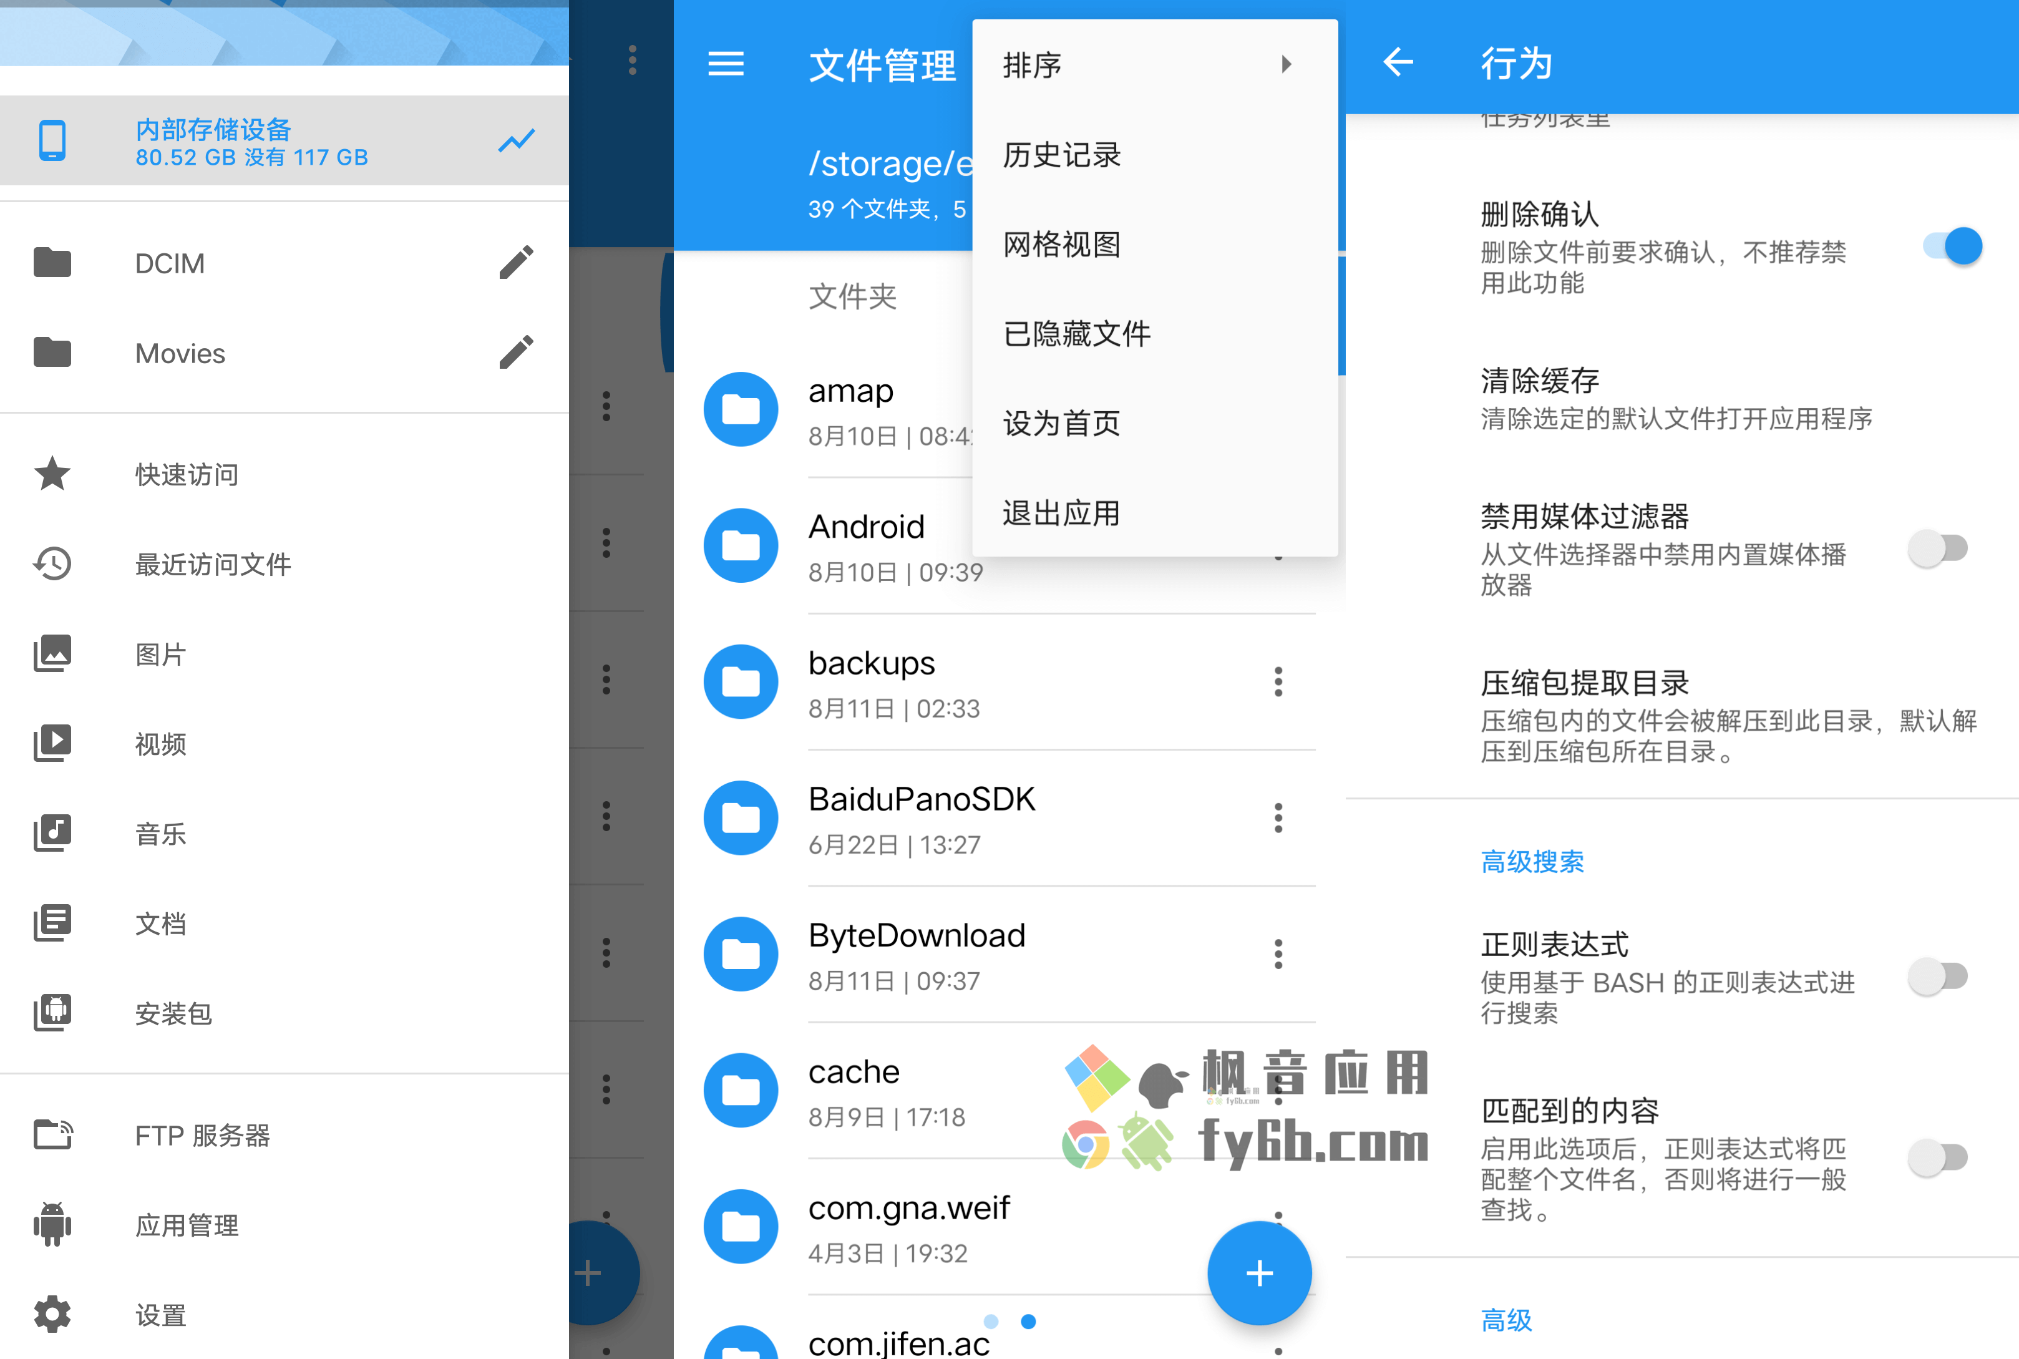Open DCIM bookmark folder
Viewport: 2019px width, 1359px height.
click(285, 263)
